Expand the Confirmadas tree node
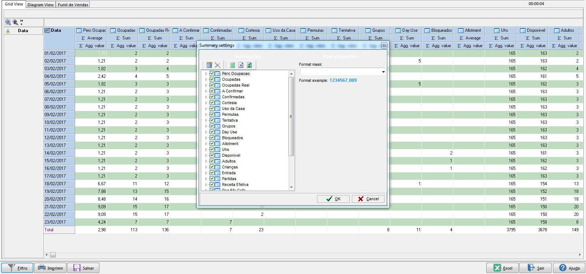This screenshot has height=274, width=586. [206, 97]
